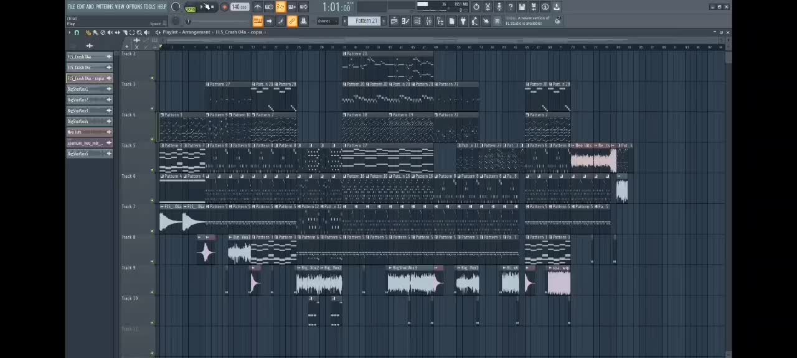The image size is (797, 358).
Task: Toggle the magnet snap icon in playlist
Action: tap(77, 32)
